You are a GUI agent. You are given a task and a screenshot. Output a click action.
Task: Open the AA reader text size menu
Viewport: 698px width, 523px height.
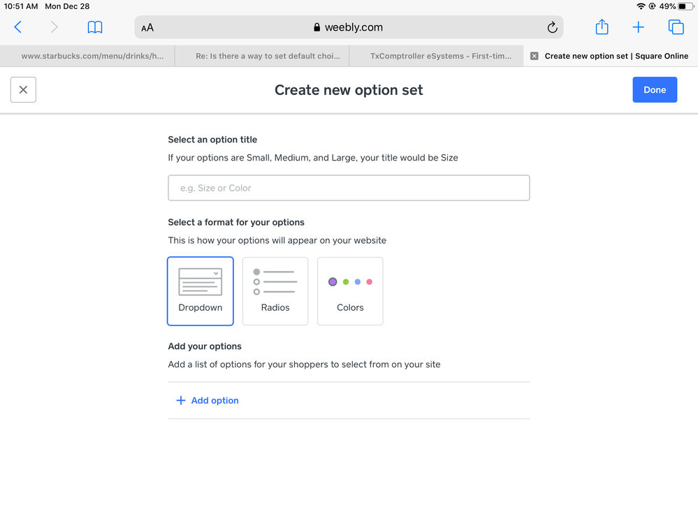coord(147,28)
